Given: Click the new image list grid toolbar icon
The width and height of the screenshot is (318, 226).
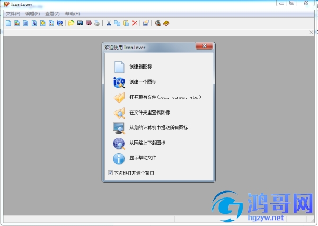Looking at the screenshot, I should coord(25,23).
